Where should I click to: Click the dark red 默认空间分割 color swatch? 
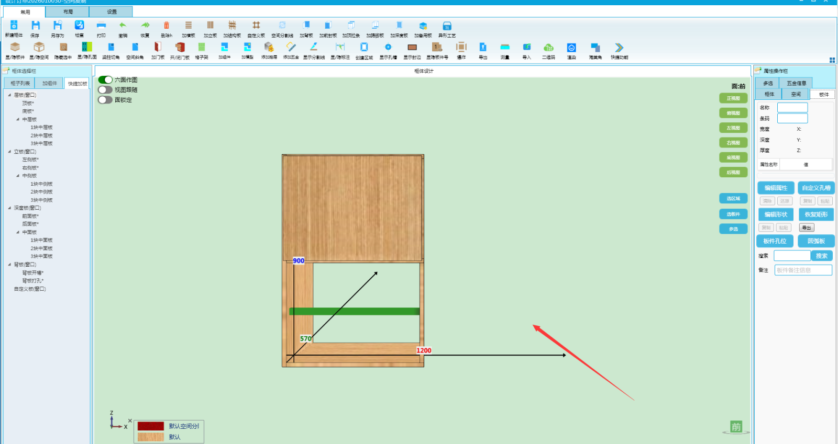151,426
